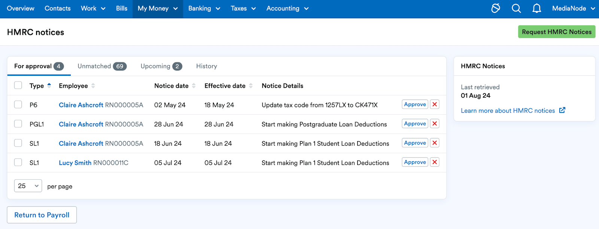Screen dimensions: 599x229
Task: Expand the My Money menu dropdown
Action: 158,8
